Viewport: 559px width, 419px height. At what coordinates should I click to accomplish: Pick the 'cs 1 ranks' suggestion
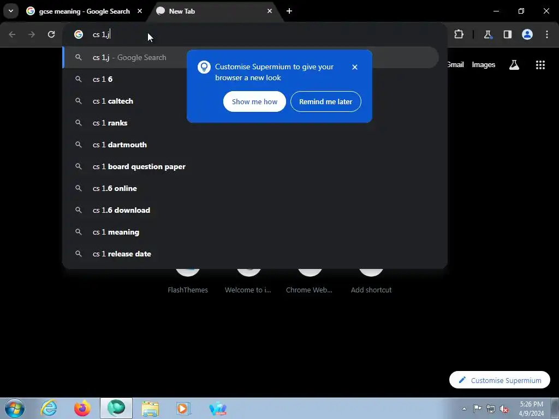click(251, 123)
